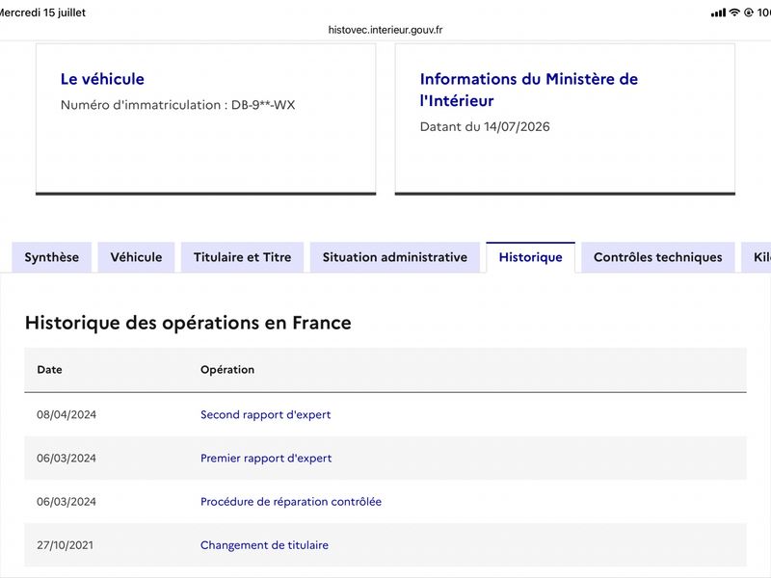Click the date 27/10/2021
This screenshot has width=771, height=578.
tap(65, 545)
